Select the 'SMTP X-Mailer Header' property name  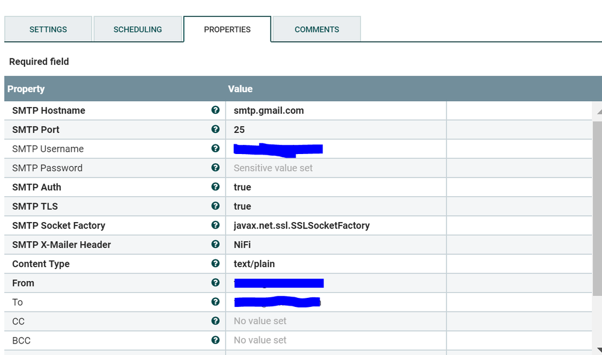pos(61,245)
